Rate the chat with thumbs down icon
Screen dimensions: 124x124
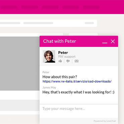tap(68, 61)
